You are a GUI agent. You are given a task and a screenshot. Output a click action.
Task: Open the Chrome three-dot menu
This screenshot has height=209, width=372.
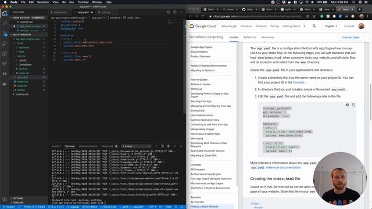pos(367,16)
